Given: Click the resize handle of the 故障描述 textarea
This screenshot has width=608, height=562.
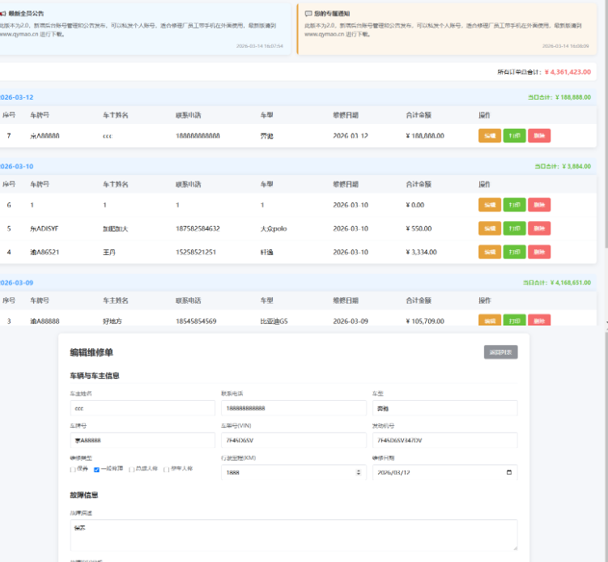Looking at the screenshot, I should tap(513, 547).
